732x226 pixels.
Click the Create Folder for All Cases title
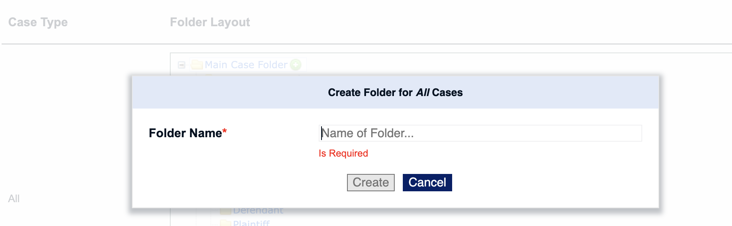tap(395, 92)
